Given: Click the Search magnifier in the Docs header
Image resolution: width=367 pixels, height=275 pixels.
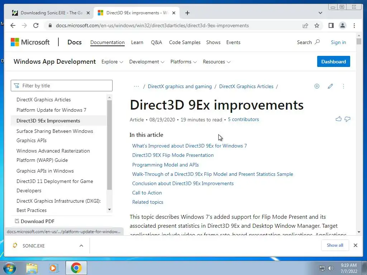Looking at the screenshot, I should pos(317,42).
